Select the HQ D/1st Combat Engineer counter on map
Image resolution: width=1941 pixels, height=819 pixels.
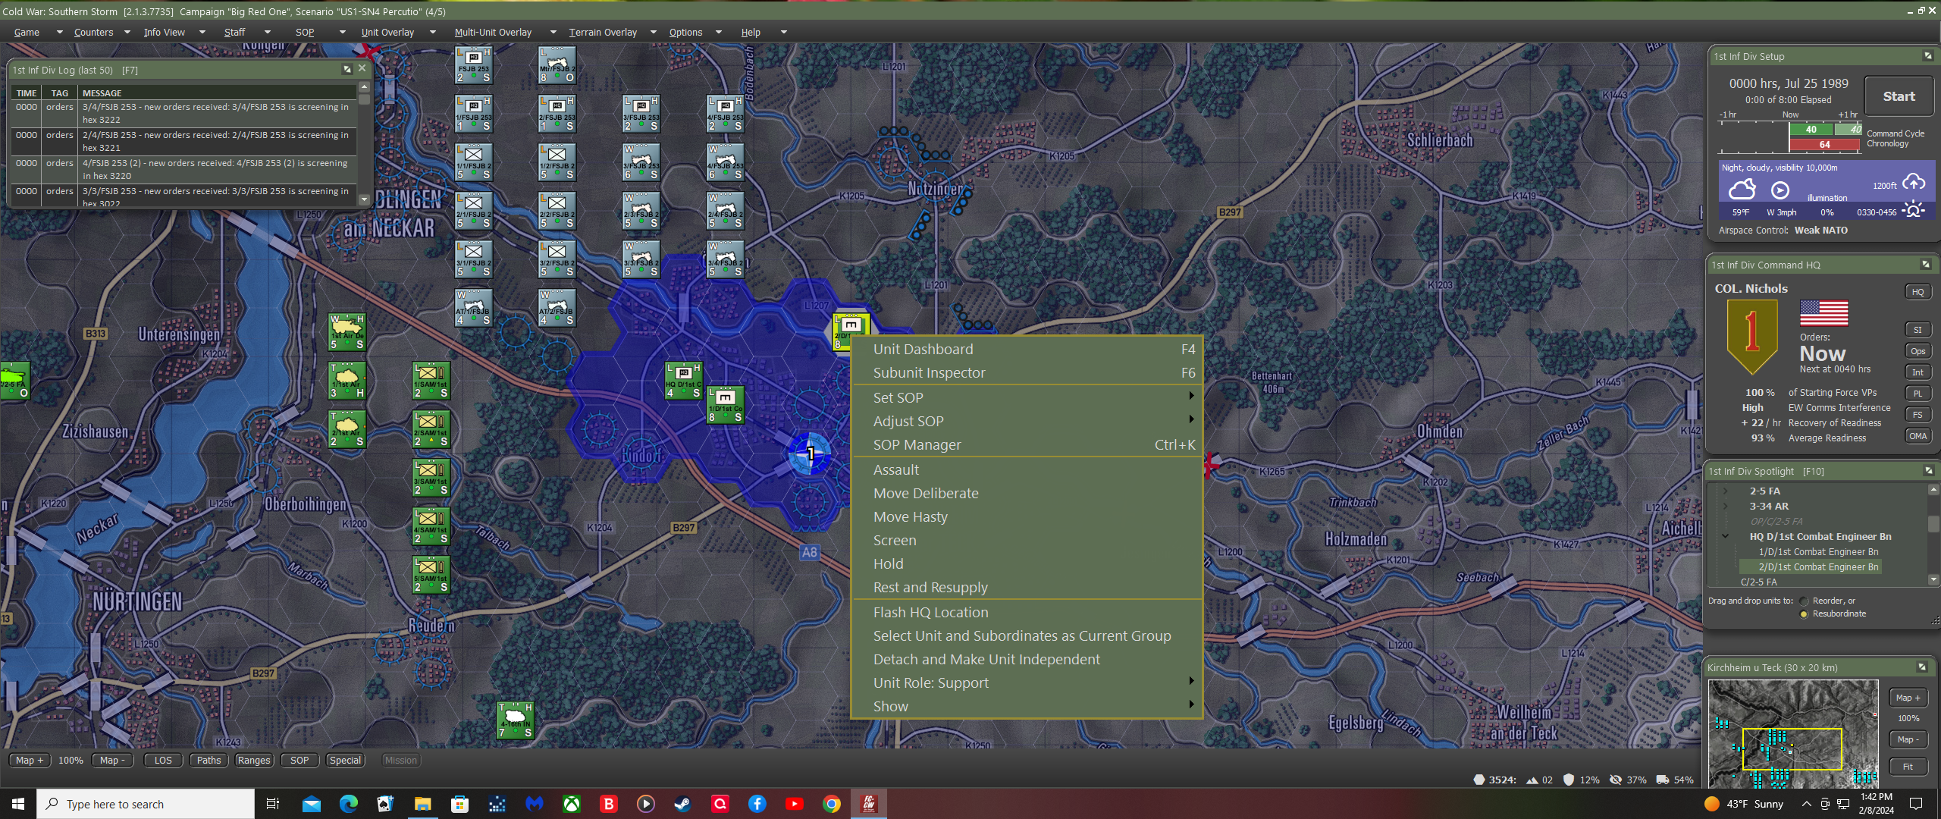tap(684, 381)
